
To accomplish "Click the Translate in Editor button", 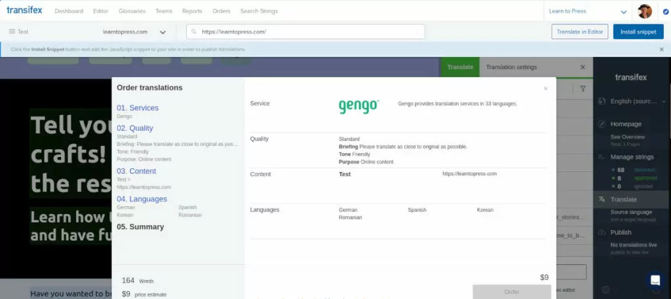I will tap(579, 31).
